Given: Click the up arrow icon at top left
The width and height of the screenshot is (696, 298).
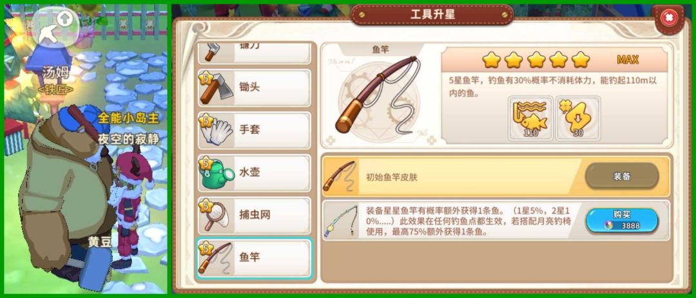Looking at the screenshot, I should (x=66, y=18).
